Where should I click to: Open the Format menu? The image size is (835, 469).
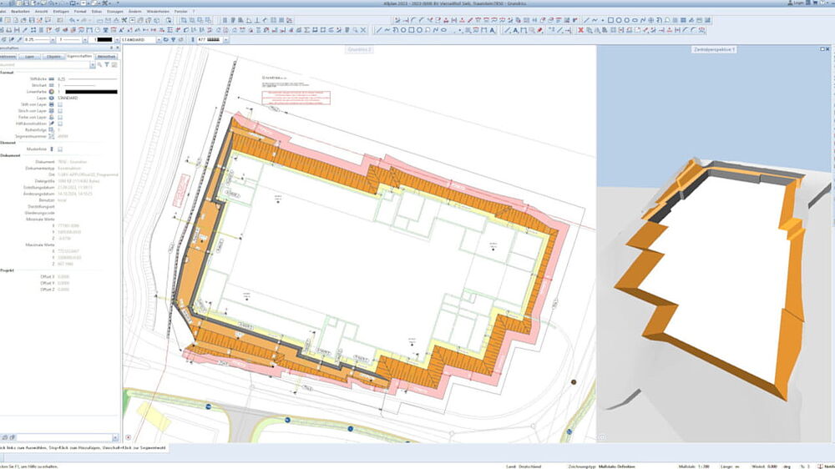(80, 11)
